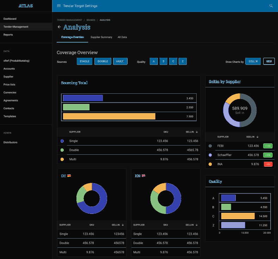Switch to Coverage Overview tab
The height and width of the screenshot is (259, 278).
pos(72,37)
